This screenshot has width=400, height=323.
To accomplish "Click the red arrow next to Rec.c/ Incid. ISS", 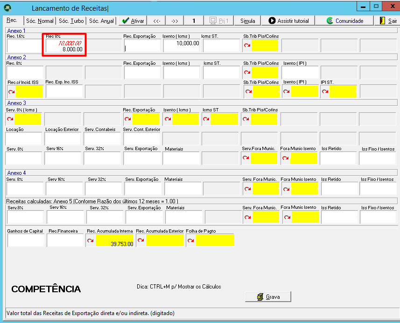I will point(12,92).
